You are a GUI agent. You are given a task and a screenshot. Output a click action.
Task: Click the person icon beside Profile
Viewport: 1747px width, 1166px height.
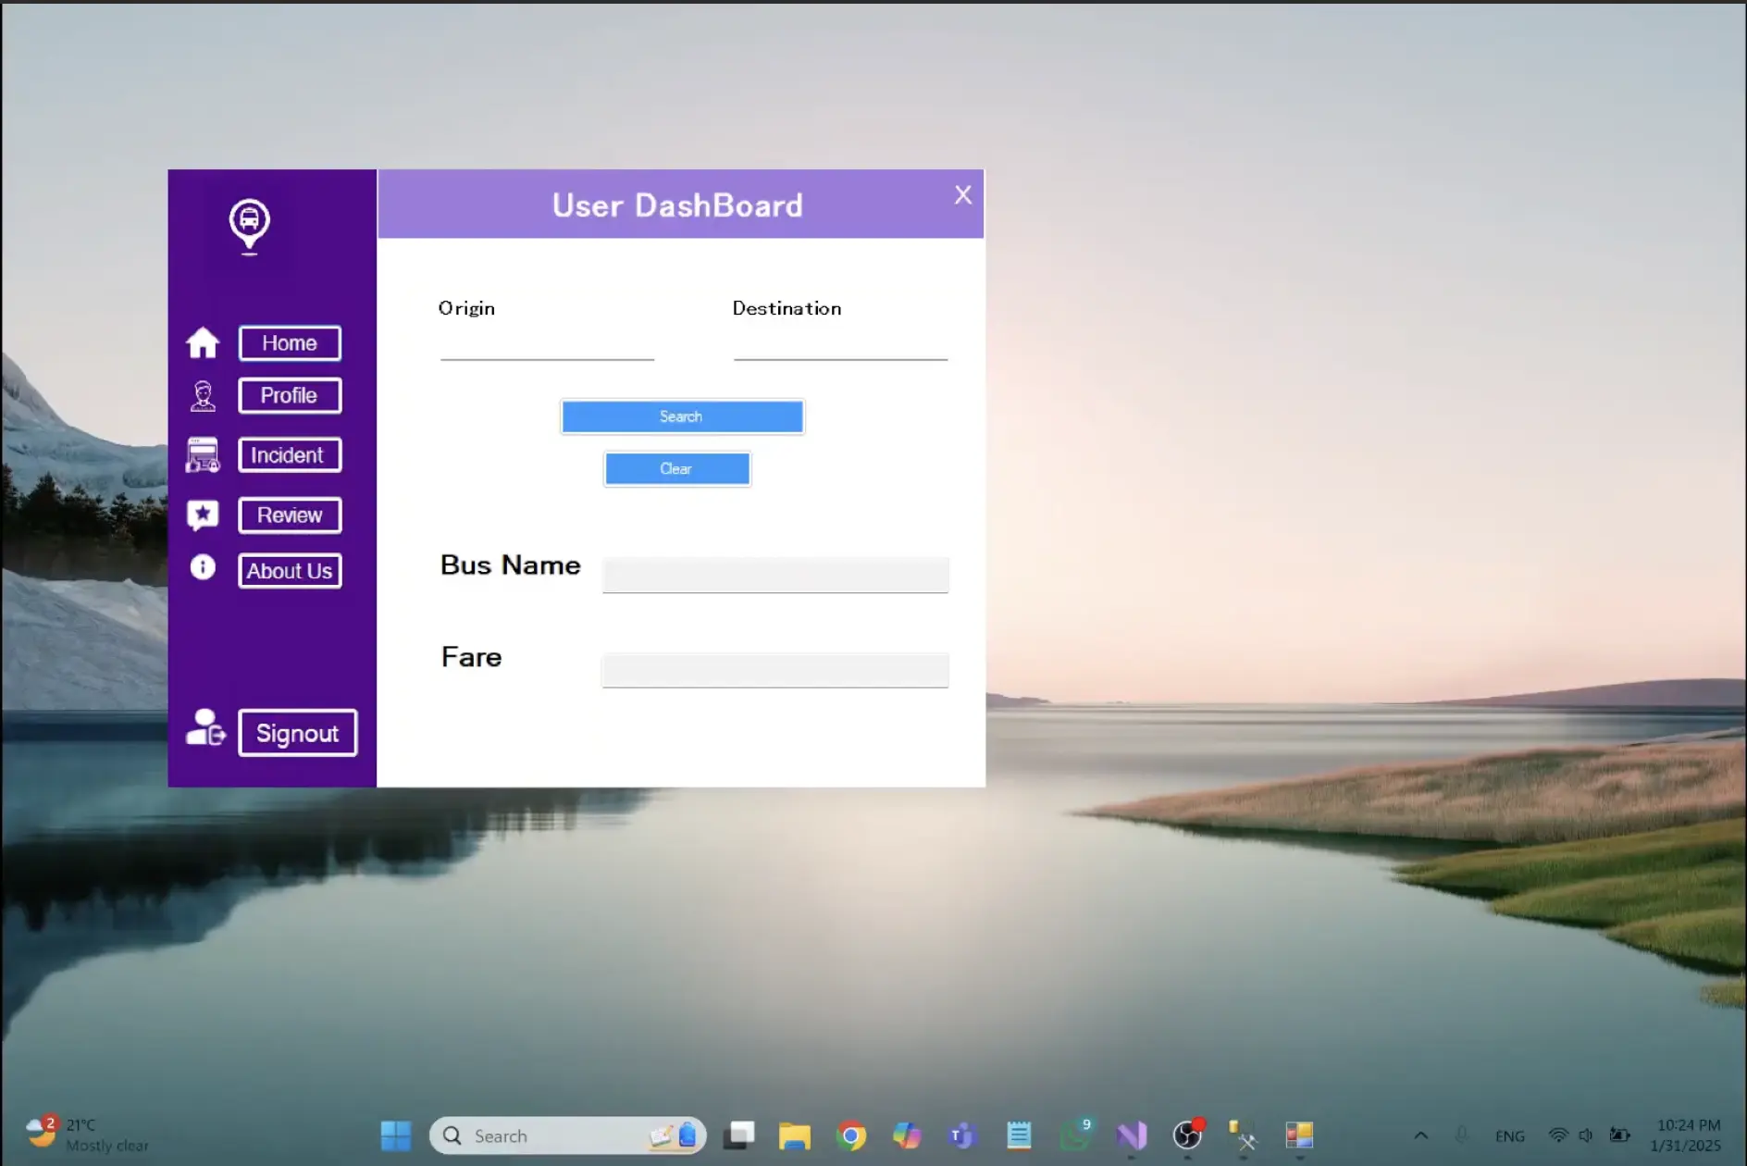(203, 396)
